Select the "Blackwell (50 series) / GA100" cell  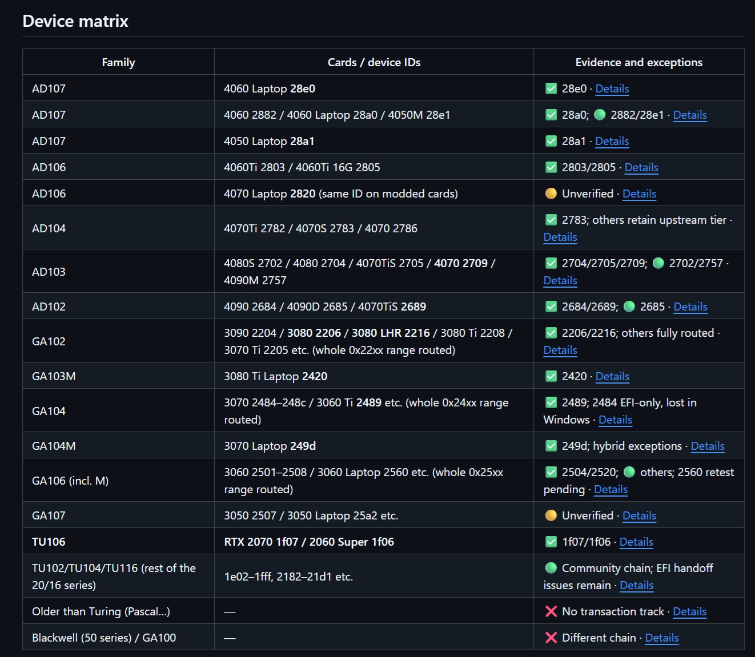click(118, 638)
